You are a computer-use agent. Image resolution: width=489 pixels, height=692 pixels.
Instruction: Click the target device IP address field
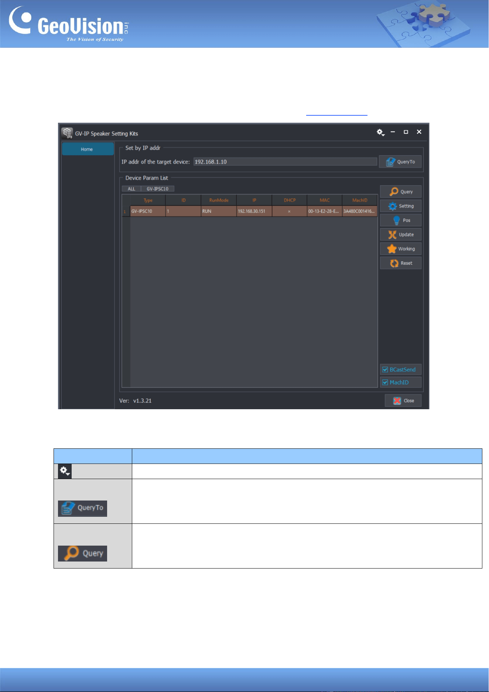(285, 162)
